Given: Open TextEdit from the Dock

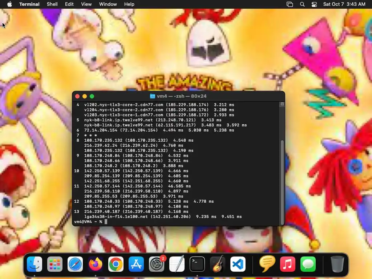Looking at the screenshot, I should pyautogui.click(x=177, y=264).
